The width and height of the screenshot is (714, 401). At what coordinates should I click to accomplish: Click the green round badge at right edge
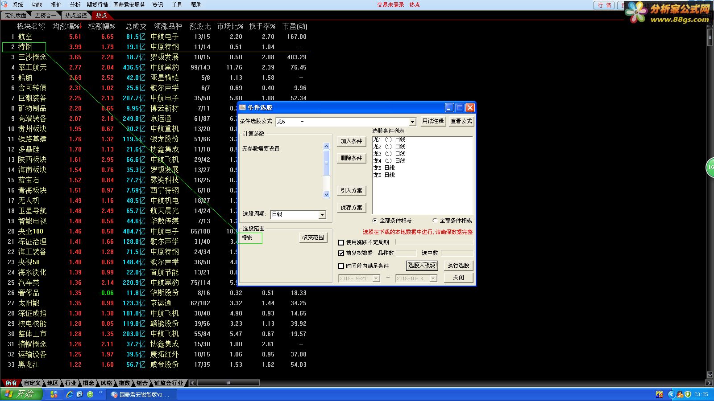(x=710, y=167)
